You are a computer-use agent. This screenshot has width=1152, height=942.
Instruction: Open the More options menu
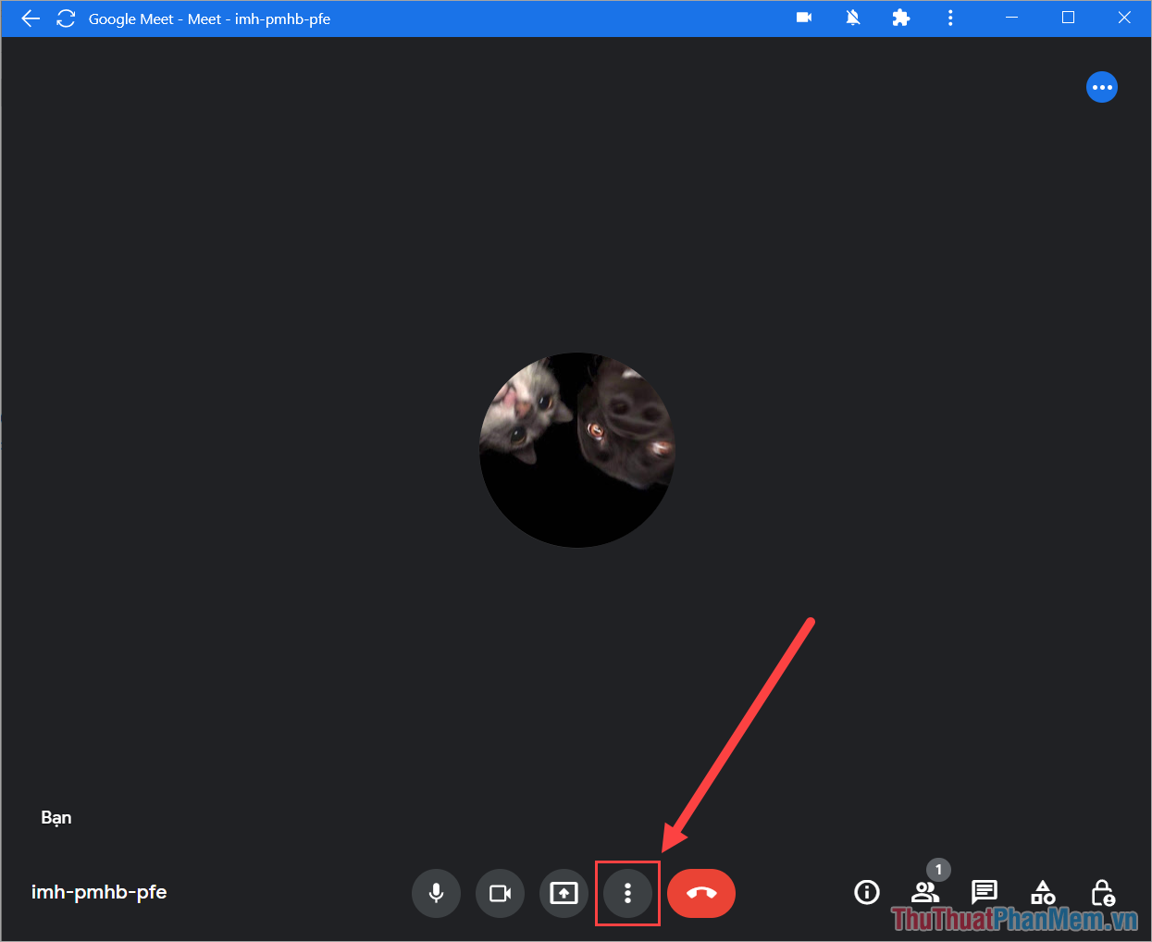click(x=627, y=893)
